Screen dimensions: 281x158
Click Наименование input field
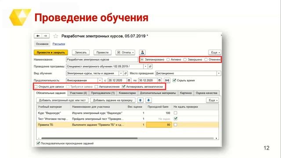tap(102, 60)
